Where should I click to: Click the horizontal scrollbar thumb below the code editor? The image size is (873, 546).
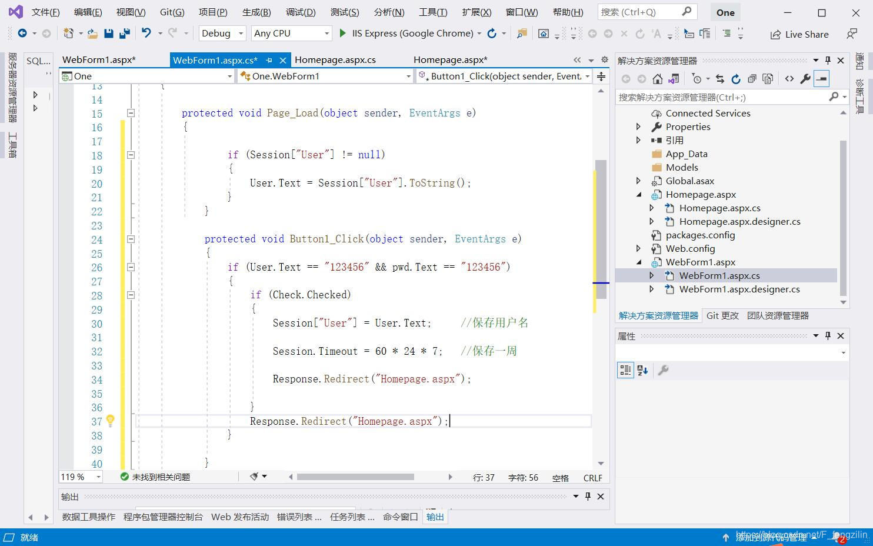point(355,477)
